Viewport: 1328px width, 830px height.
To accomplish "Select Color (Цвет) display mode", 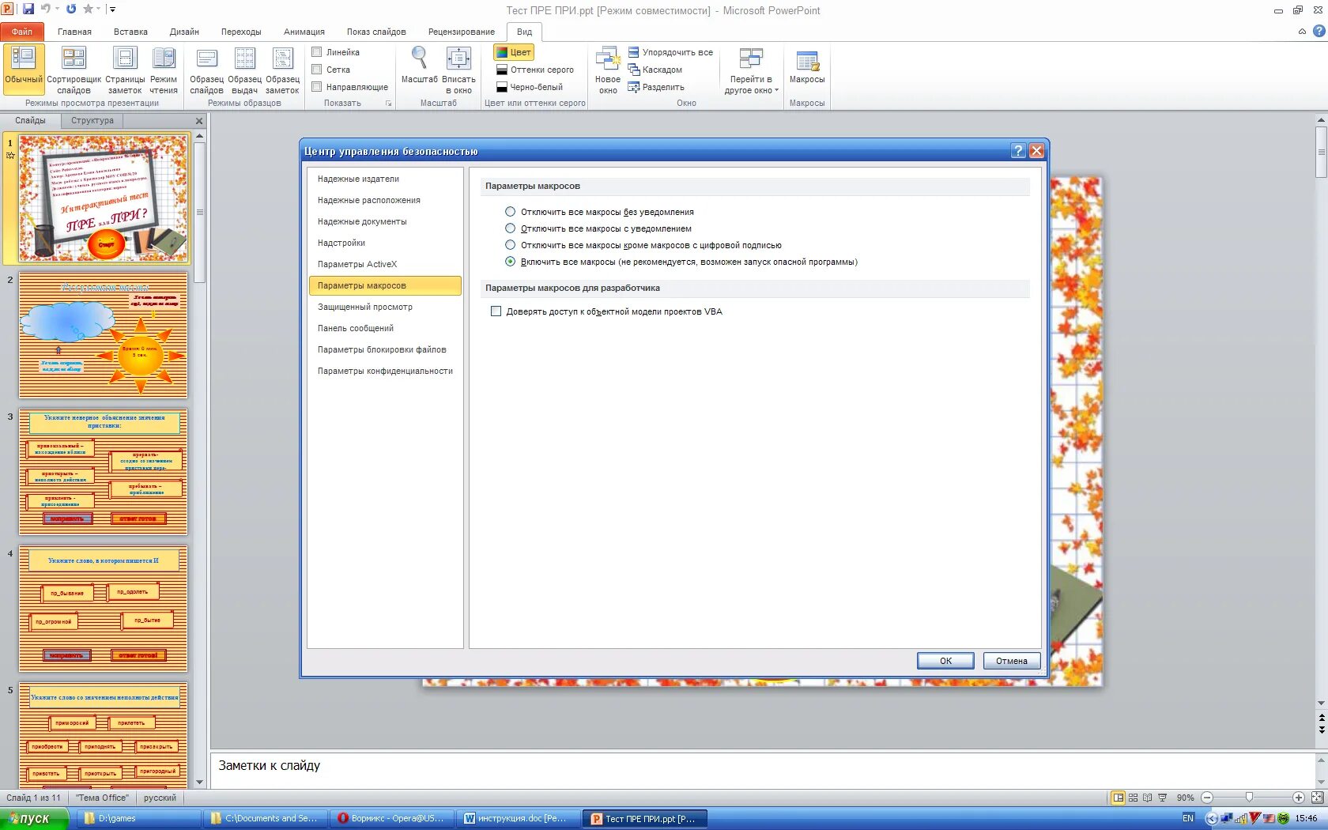I will [x=514, y=52].
